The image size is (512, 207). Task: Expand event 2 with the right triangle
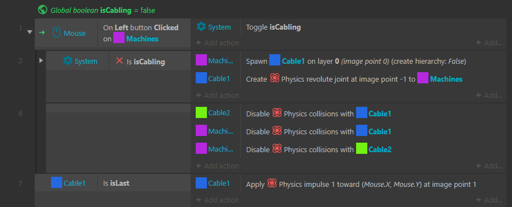41,60
